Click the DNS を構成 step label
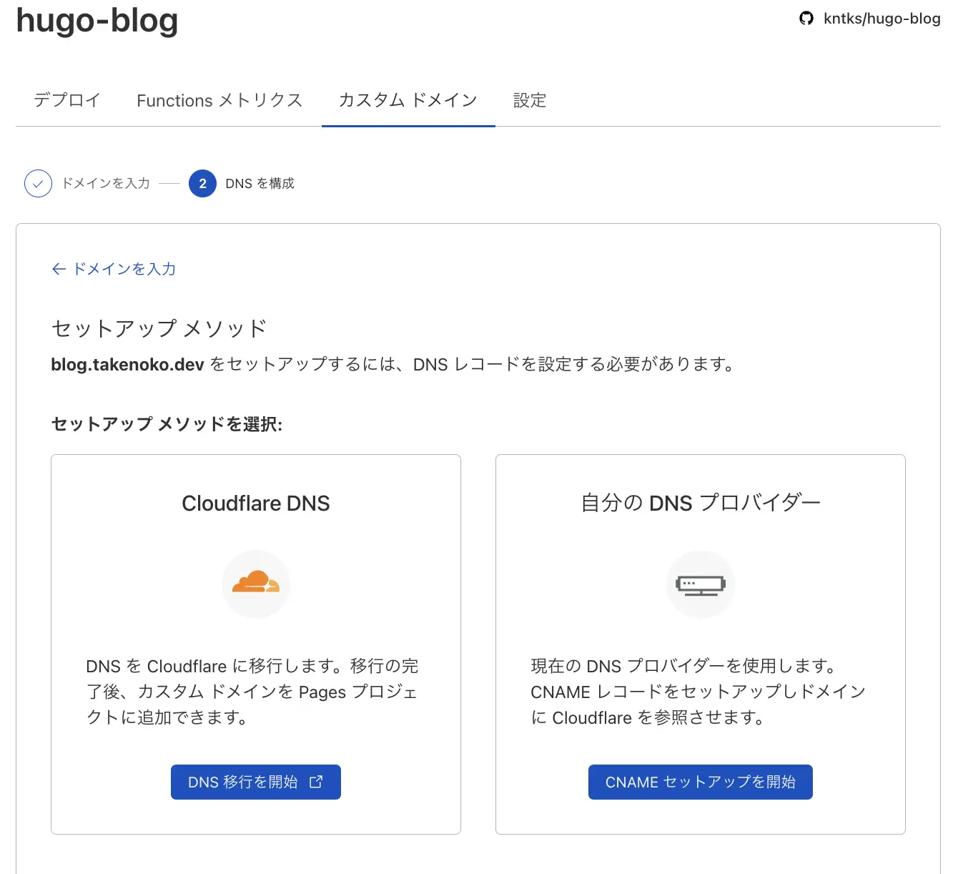The height and width of the screenshot is (874, 958). click(260, 184)
